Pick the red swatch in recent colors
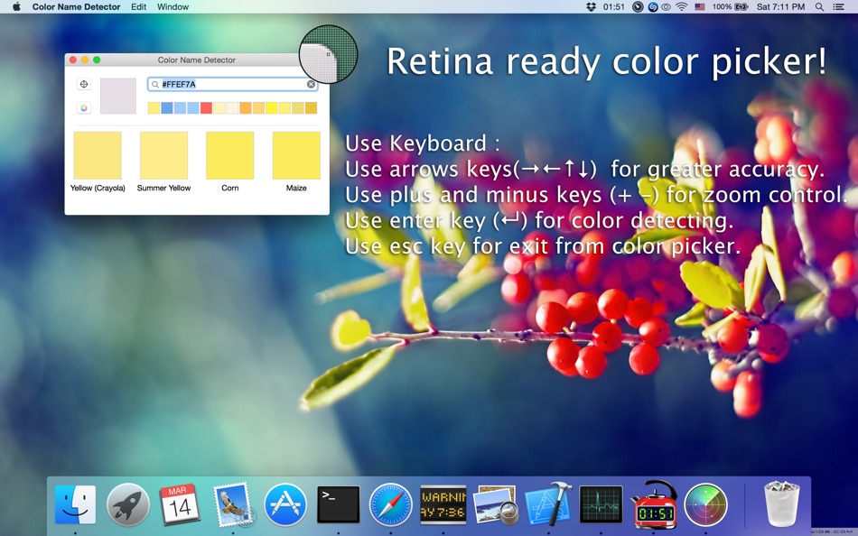Viewport: 858px width, 536px height. tap(206, 107)
